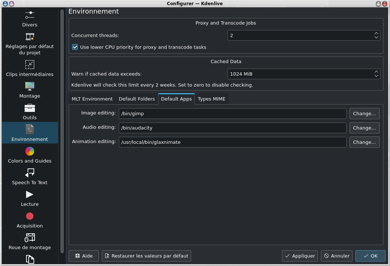Viewport: 390px width, 266px height.
Task: Select the Environnement terminal icon
Action: 30,130
